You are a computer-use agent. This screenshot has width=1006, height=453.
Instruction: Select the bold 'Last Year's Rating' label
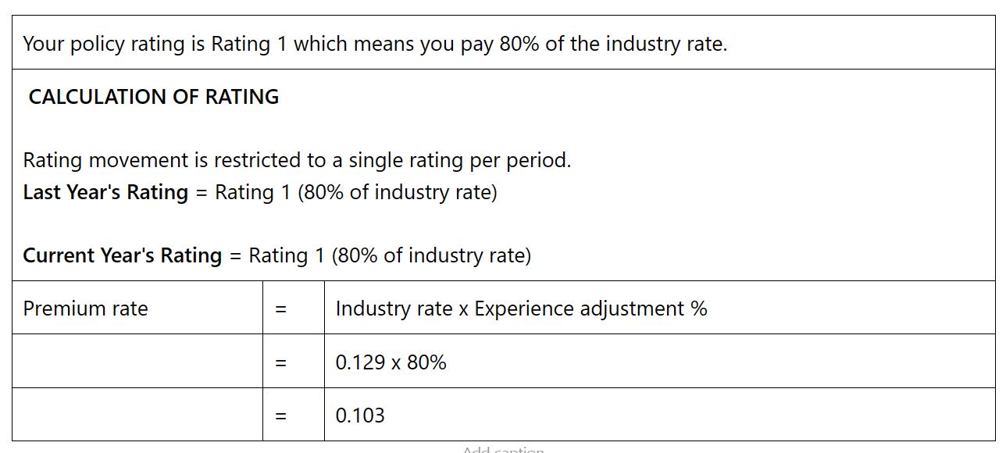coord(105,192)
